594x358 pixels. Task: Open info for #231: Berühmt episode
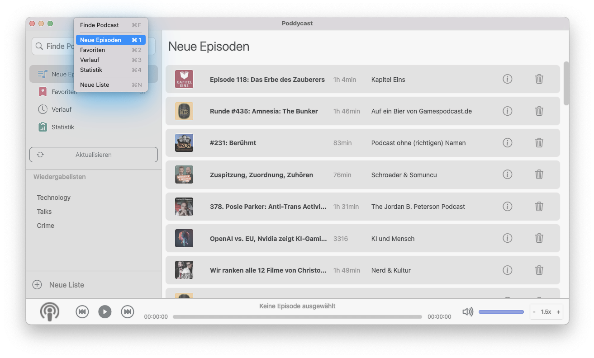click(x=507, y=142)
